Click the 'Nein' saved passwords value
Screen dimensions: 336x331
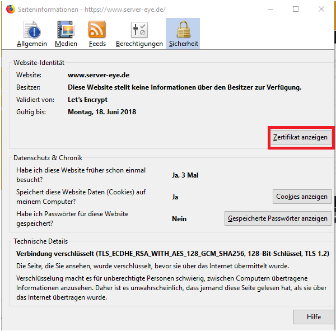[179, 219]
